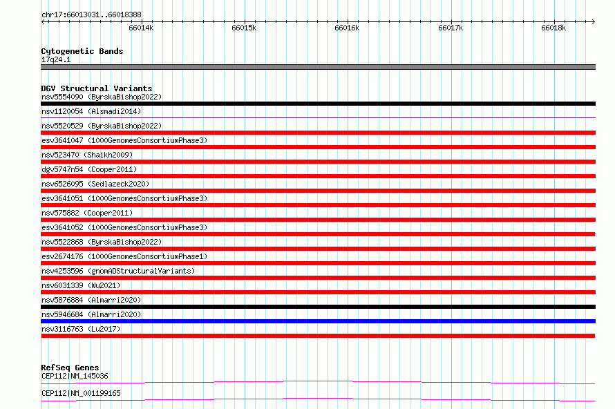Click the red bar of nsv4253596
615x409 pixels.
pyautogui.click(x=318, y=278)
